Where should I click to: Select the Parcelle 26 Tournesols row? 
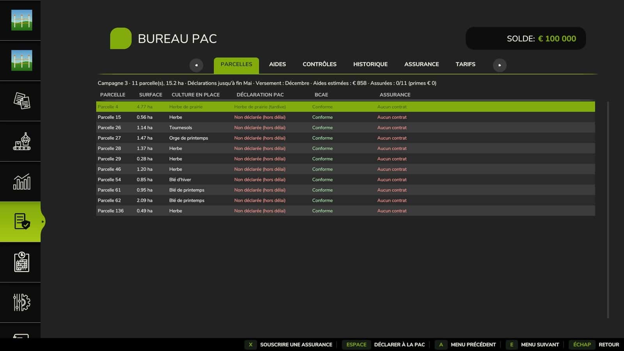(345, 128)
